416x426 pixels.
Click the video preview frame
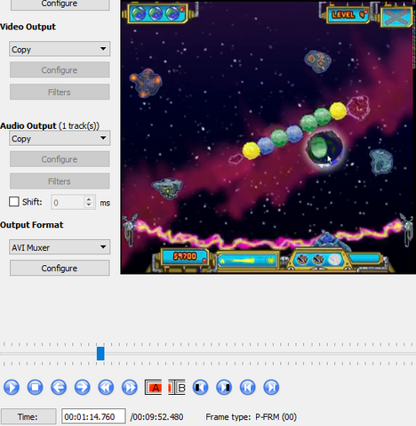click(x=268, y=136)
